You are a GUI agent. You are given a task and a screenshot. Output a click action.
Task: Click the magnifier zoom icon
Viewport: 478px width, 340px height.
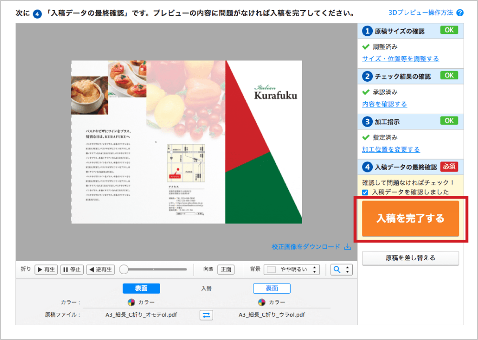337,269
